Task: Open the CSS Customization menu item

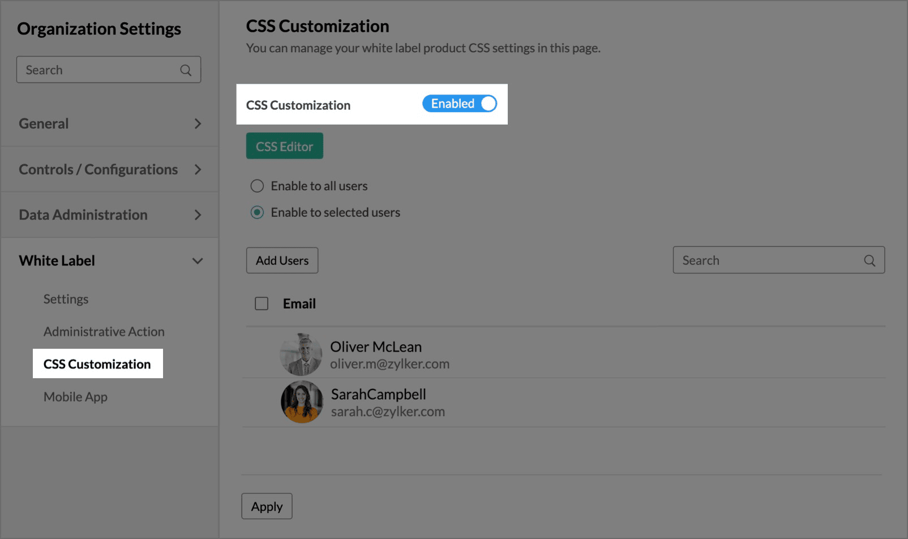Action: click(97, 364)
